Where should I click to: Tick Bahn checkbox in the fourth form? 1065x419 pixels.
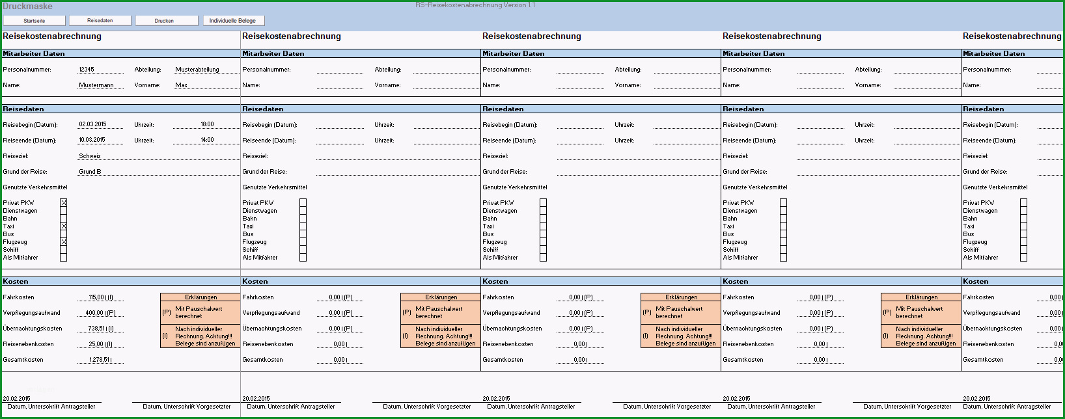[784, 219]
